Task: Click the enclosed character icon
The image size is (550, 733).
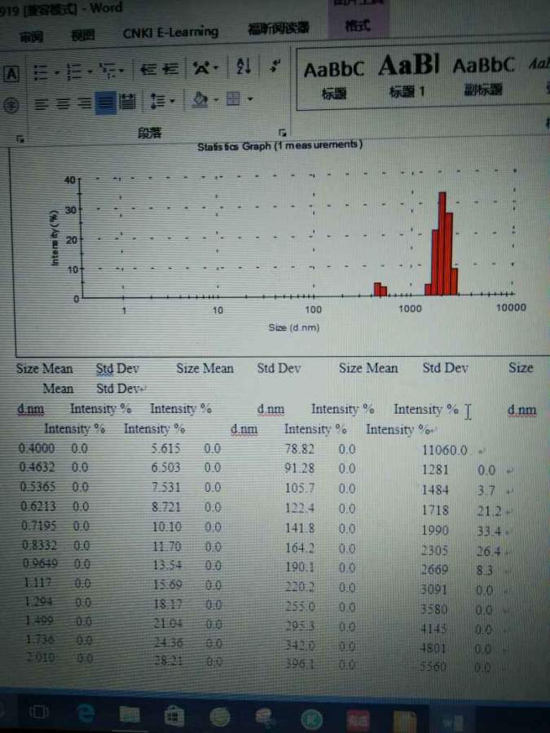Action: point(11,106)
